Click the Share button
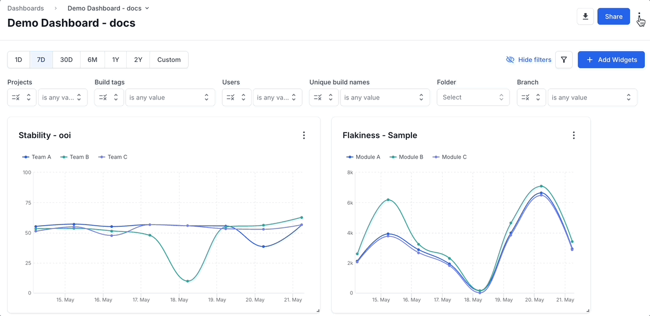This screenshot has height=316, width=650. pos(614,16)
